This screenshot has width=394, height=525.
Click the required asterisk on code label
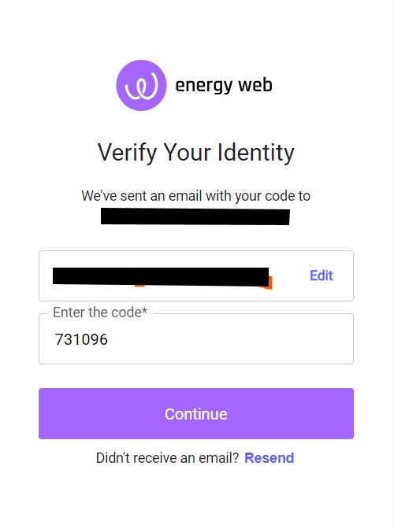(x=144, y=310)
